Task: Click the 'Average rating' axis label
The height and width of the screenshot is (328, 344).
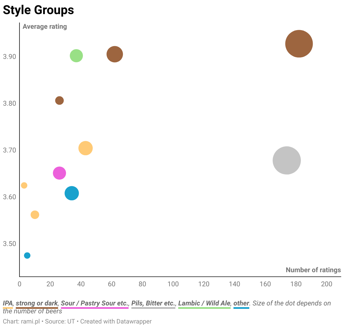Action: [45, 26]
